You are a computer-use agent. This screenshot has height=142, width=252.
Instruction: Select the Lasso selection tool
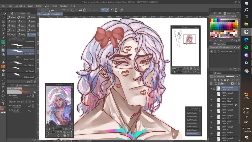(x=3, y=30)
